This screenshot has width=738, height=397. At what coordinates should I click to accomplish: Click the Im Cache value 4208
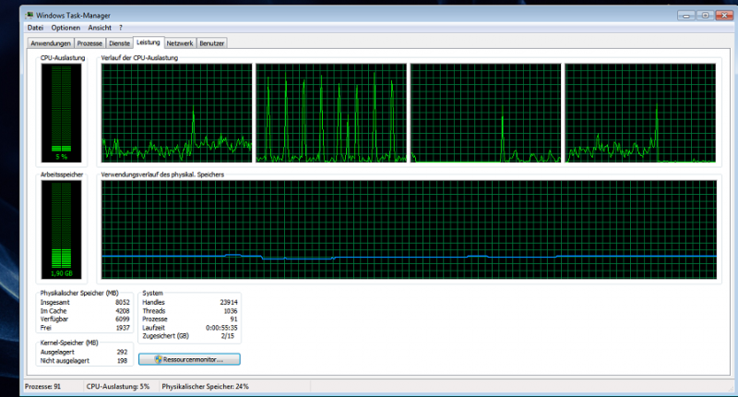(123, 311)
